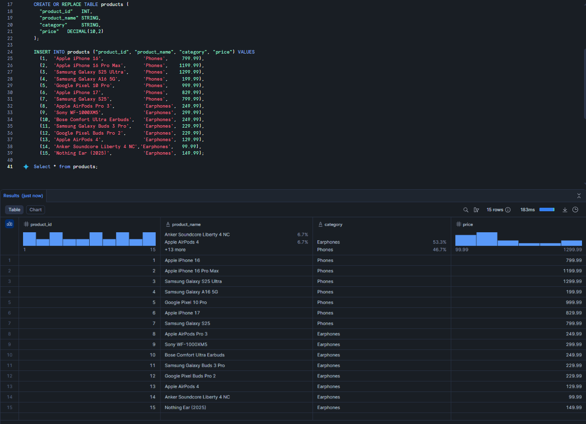Click the 183ms query duration
This screenshot has width=586, height=424.
pos(527,210)
